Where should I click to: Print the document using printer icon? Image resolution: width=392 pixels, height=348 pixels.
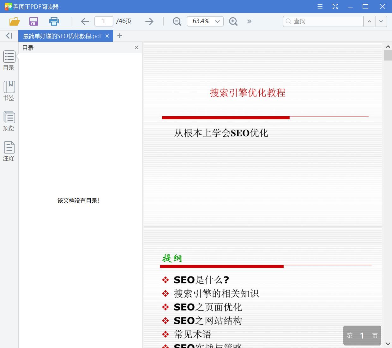(x=54, y=21)
